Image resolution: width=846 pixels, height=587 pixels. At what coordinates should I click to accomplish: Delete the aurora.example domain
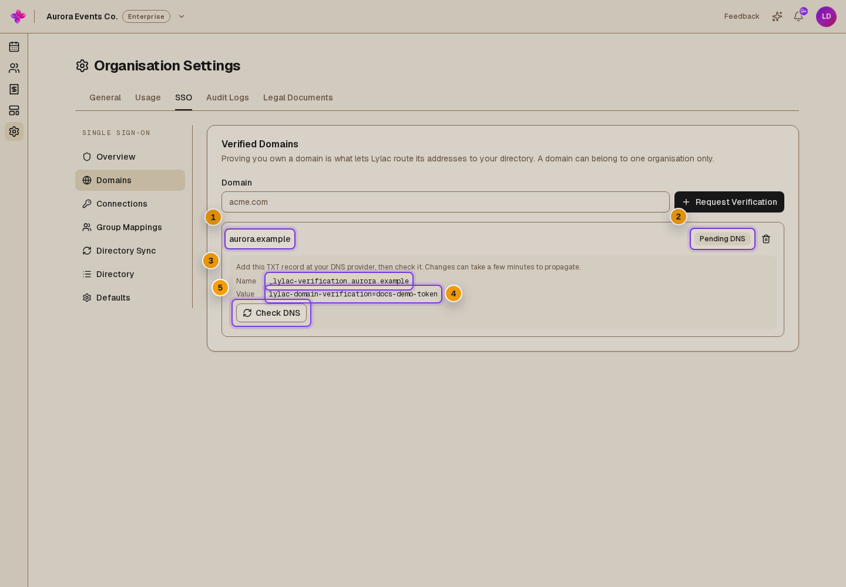point(766,239)
